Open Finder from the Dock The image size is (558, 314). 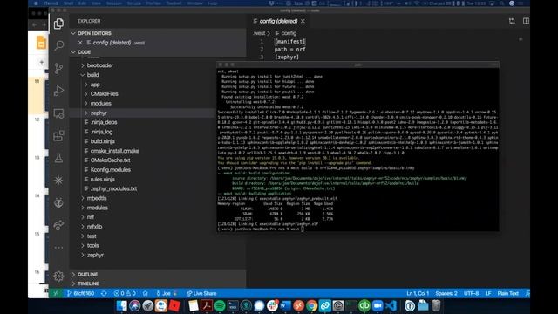tap(122, 306)
